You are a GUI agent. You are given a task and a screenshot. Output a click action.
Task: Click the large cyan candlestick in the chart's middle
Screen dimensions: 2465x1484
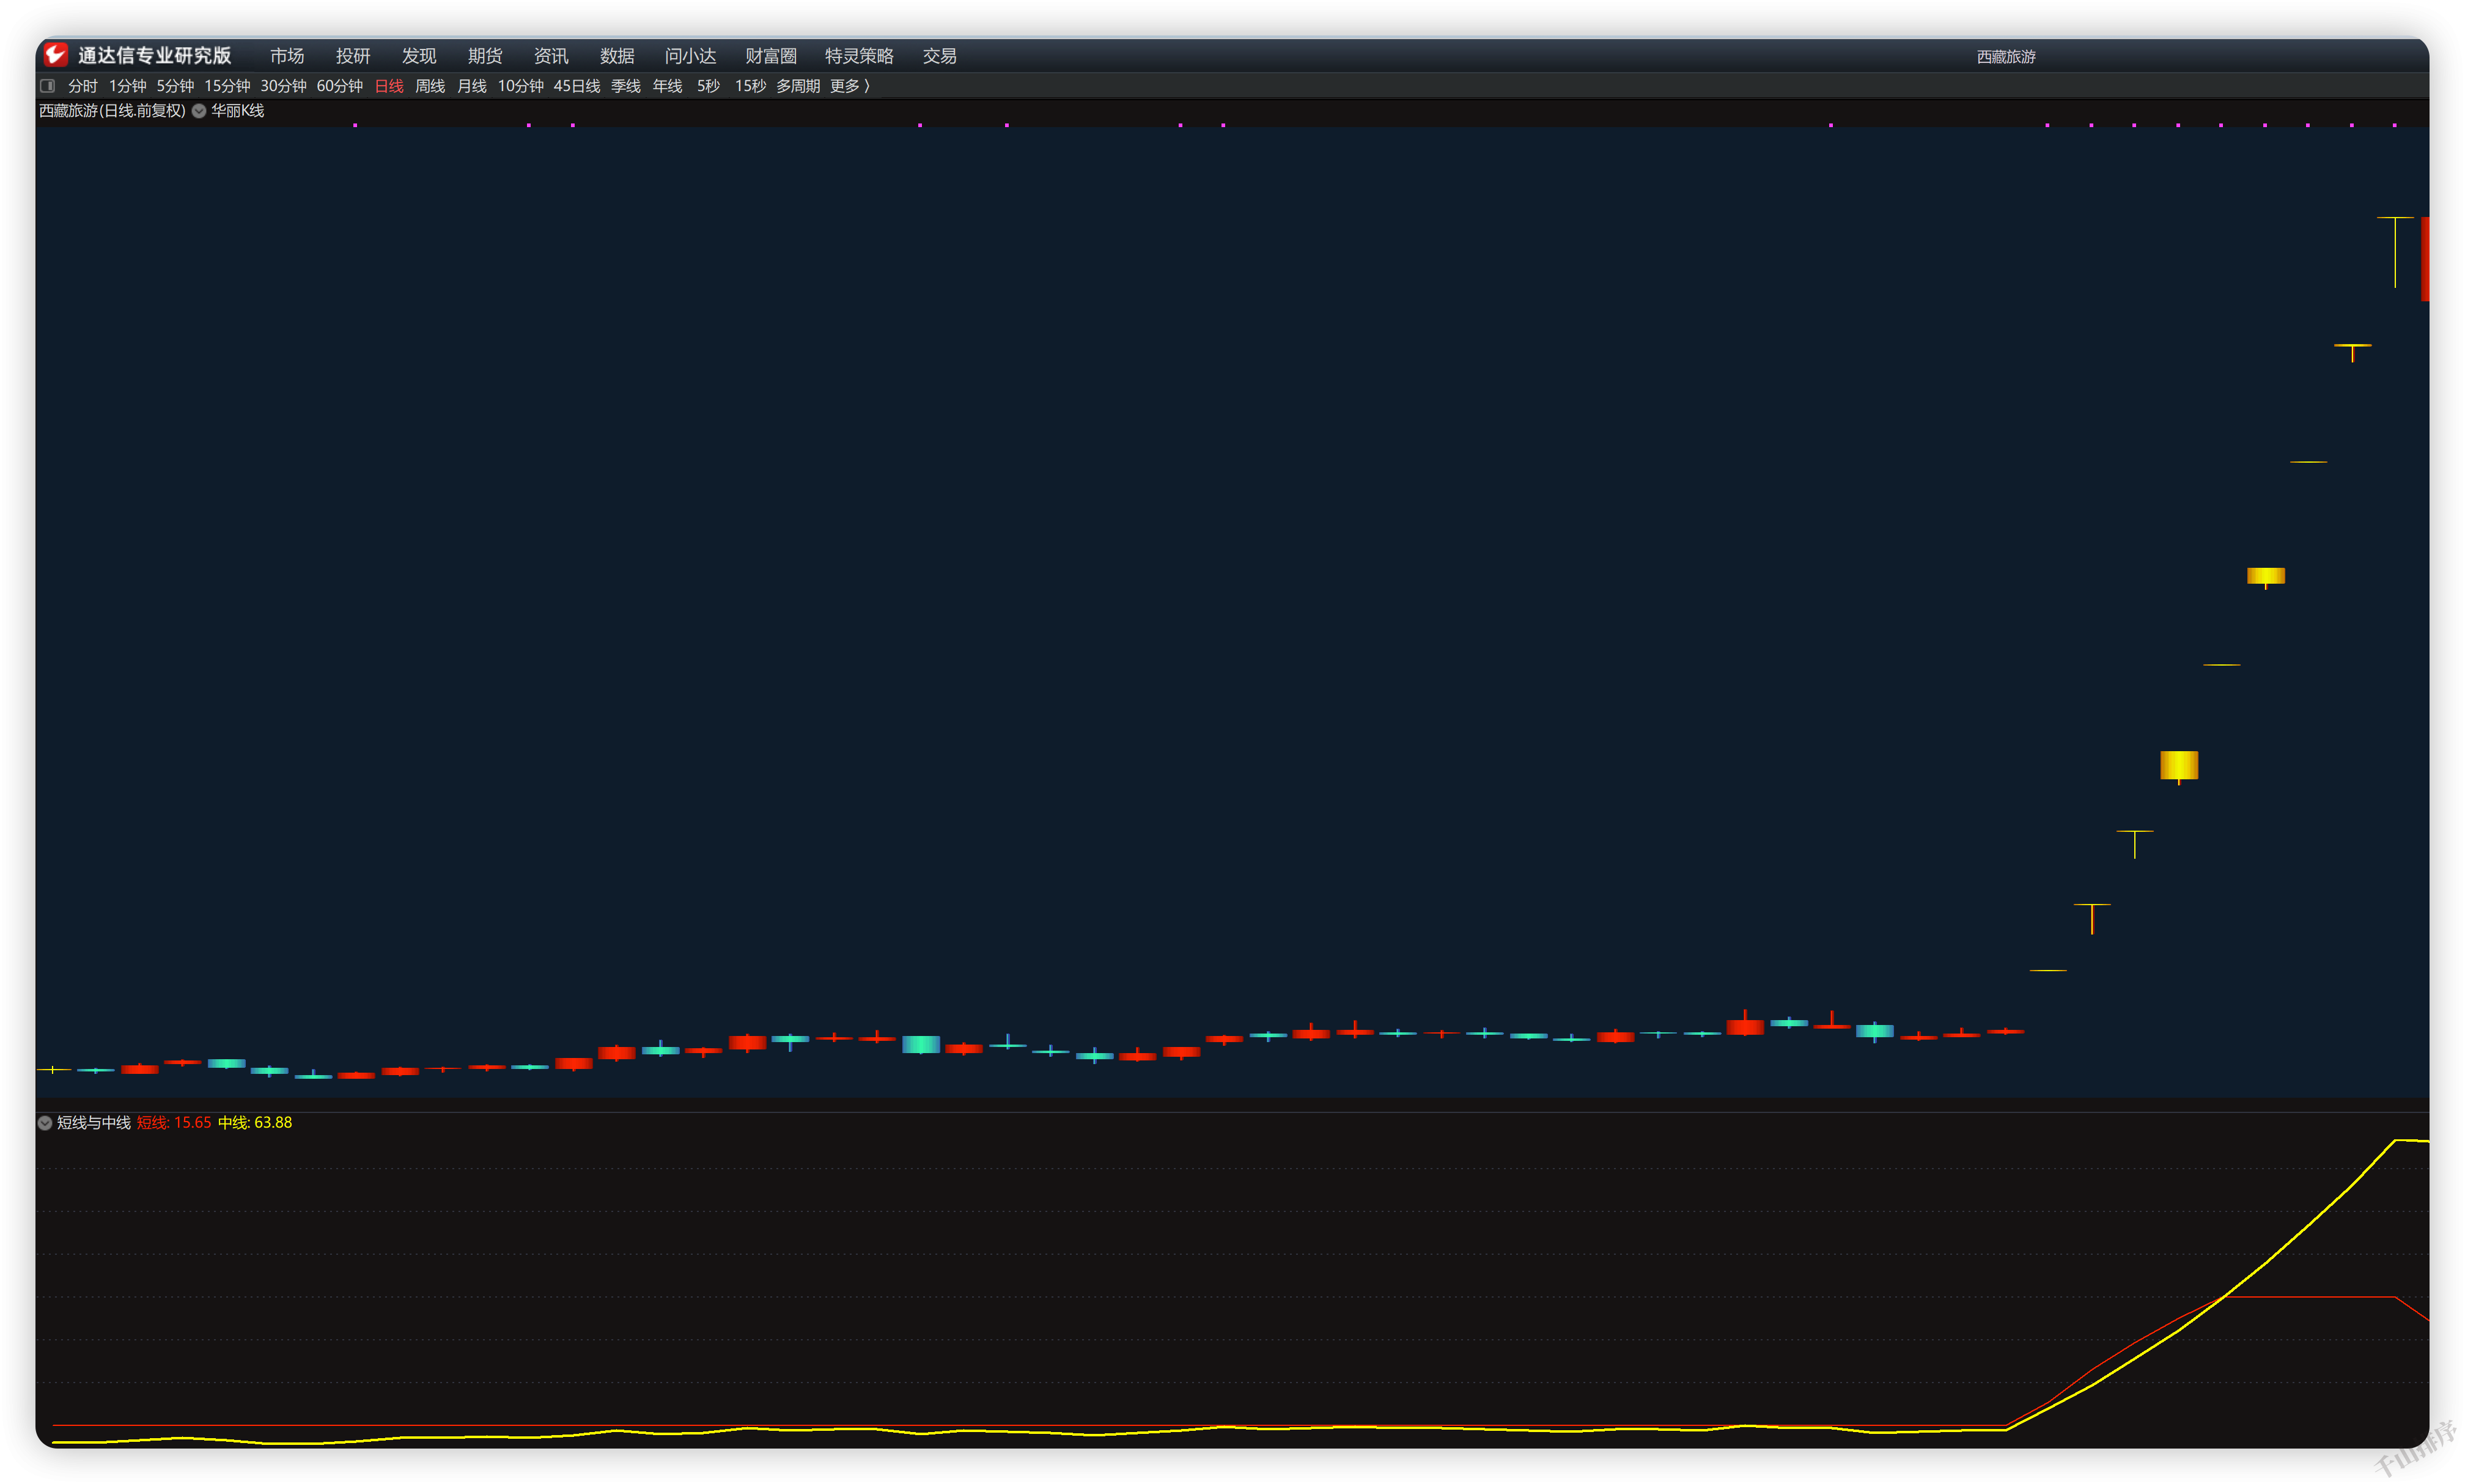pyautogui.click(x=920, y=1044)
